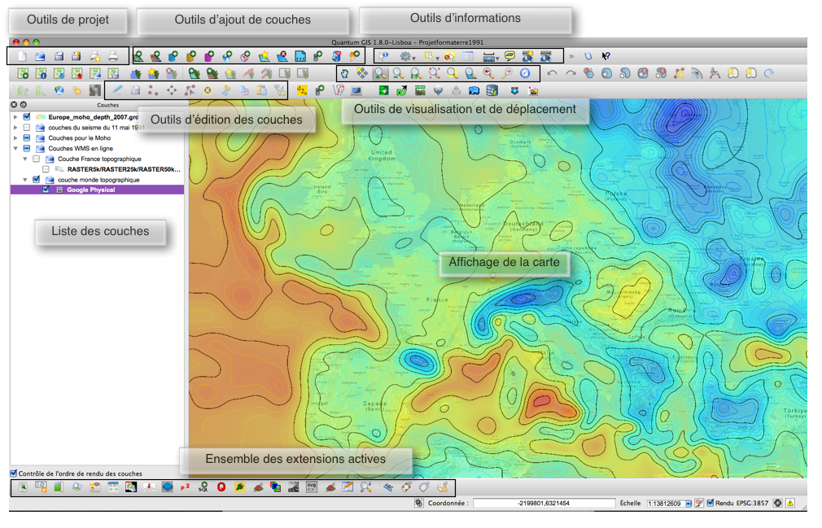Collapse the Couches WMS en ligne group

pyautogui.click(x=15, y=149)
